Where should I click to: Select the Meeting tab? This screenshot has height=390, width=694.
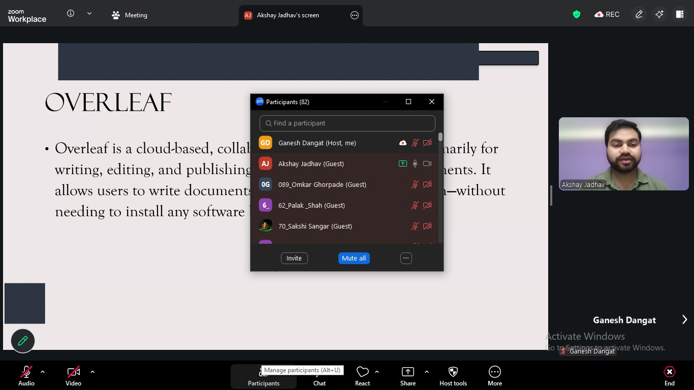[x=130, y=15]
